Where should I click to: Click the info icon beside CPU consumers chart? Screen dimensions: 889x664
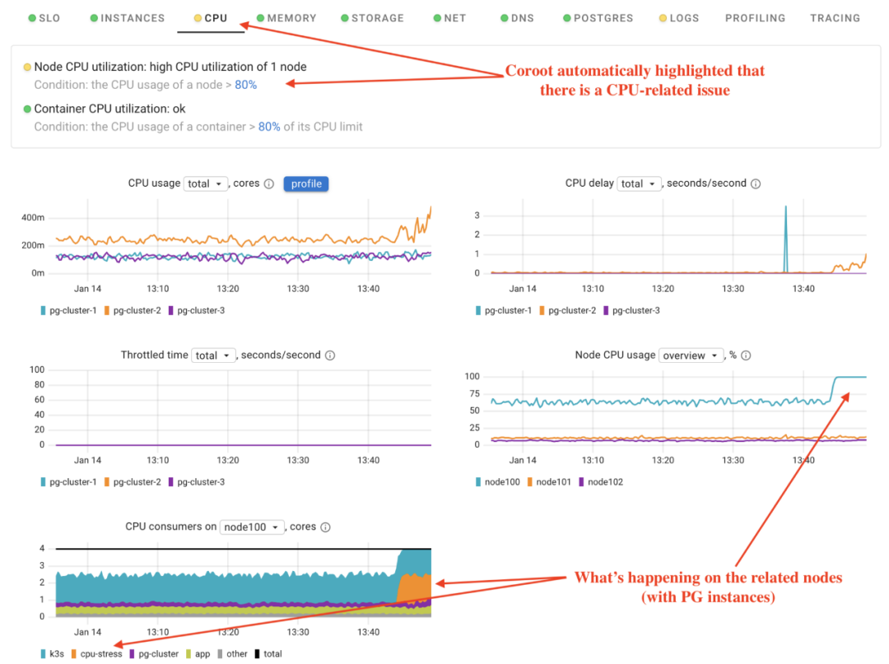(x=325, y=527)
